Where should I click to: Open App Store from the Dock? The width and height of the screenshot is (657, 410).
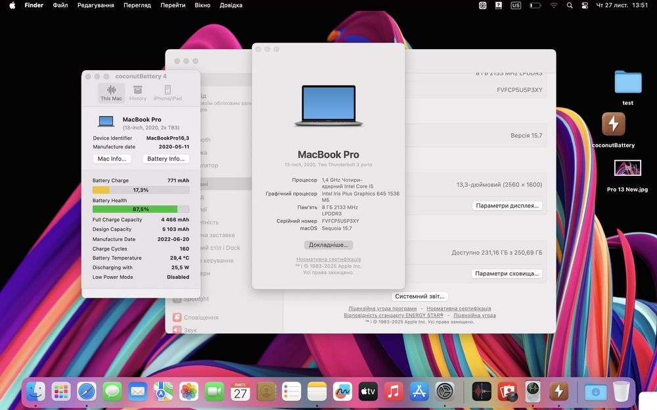[x=419, y=392]
